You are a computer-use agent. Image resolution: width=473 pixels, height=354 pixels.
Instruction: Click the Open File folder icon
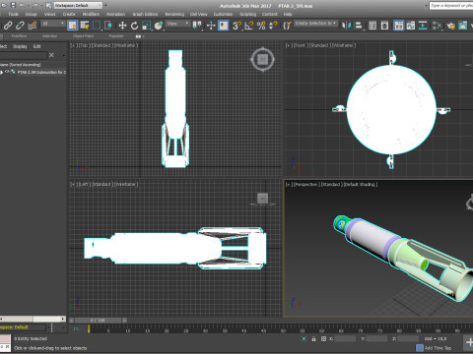tap(4, 5)
